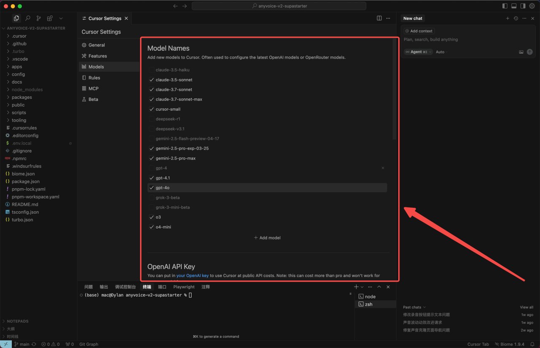Click the split editor icon
The width and height of the screenshot is (540, 348).
(x=379, y=18)
